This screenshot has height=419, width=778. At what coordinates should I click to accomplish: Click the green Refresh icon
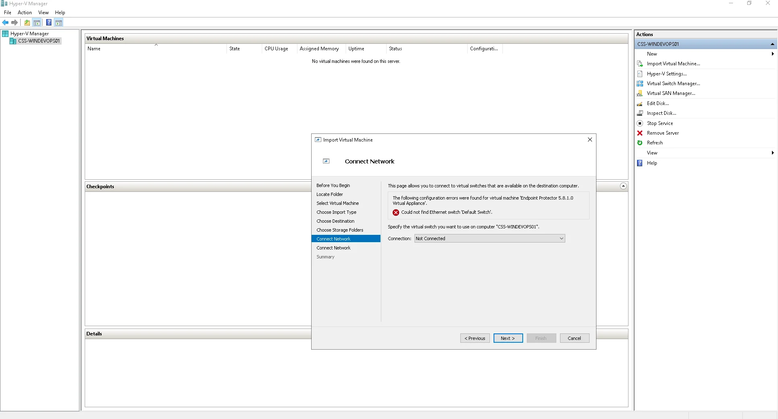[640, 143]
